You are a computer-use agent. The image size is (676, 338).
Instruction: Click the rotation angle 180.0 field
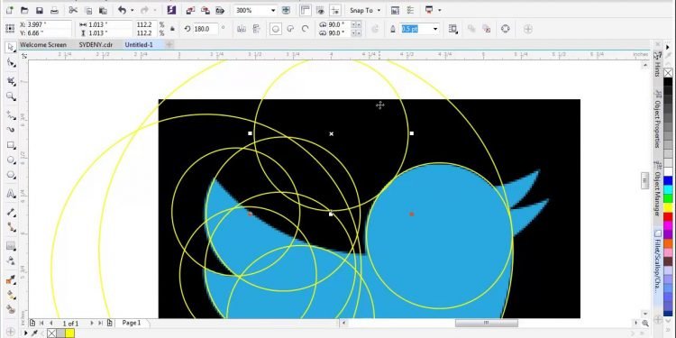(206, 29)
